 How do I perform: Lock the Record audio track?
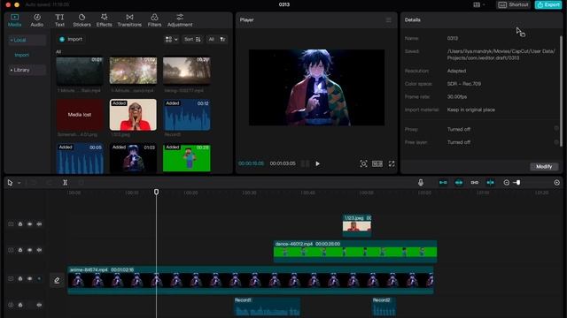click(x=20, y=305)
